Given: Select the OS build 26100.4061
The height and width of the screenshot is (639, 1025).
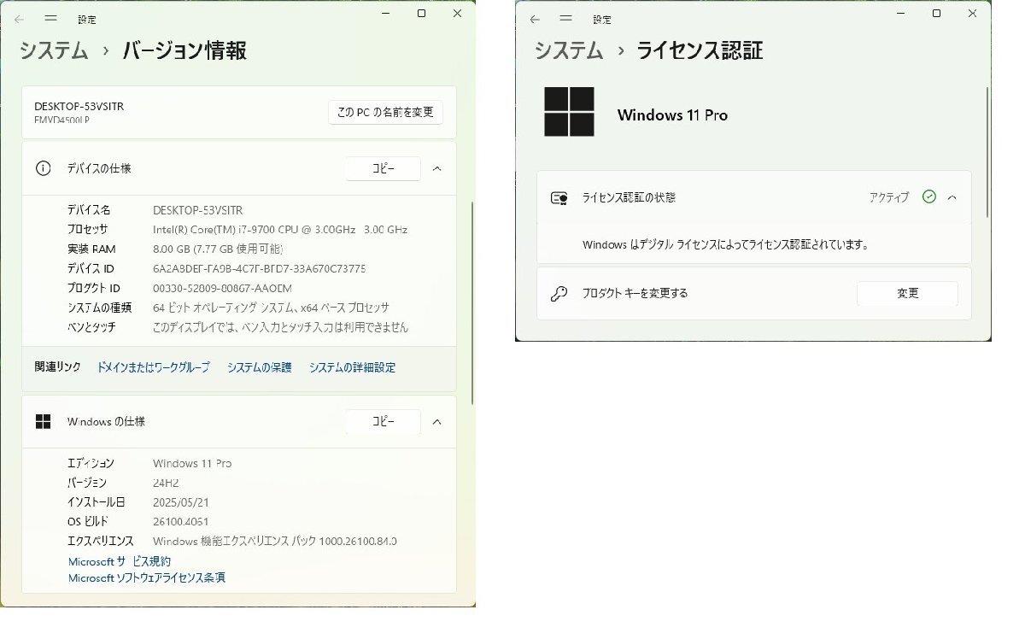Looking at the screenshot, I should tap(181, 521).
